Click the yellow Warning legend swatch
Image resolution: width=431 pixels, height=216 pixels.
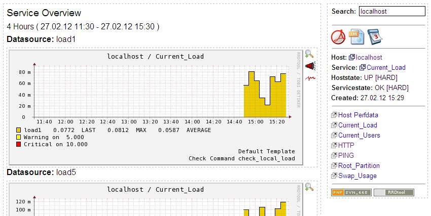click(18, 137)
